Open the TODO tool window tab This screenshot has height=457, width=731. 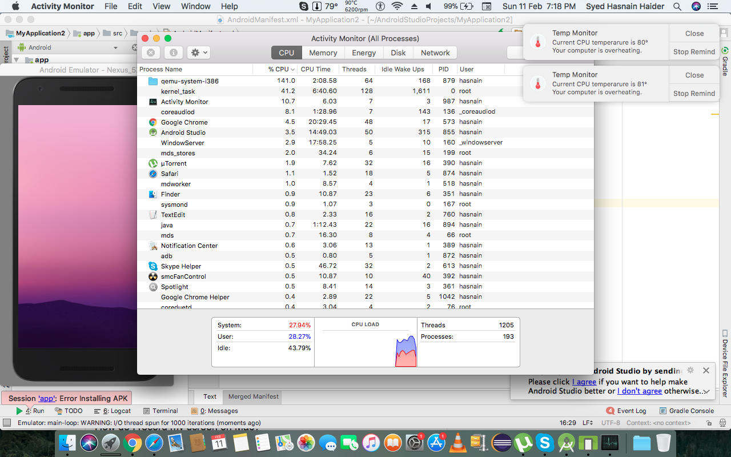[69, 411]
